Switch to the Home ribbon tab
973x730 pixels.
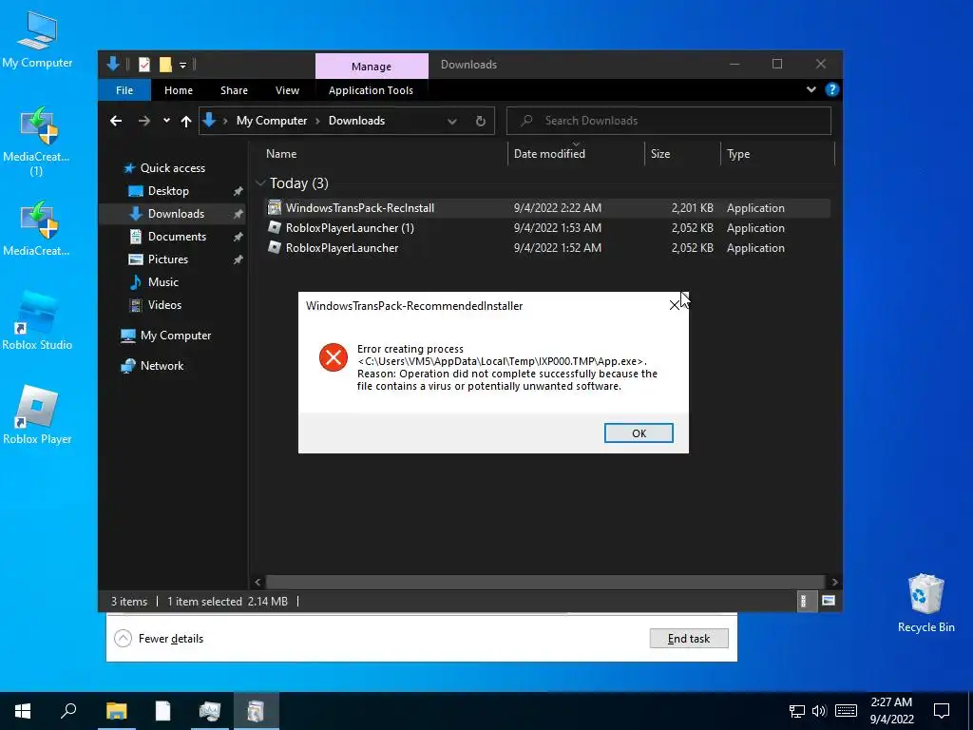tap(178, 90)
